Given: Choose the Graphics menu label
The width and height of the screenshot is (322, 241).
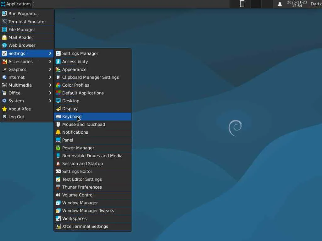Looking at the screenshot, I should pos(18,69).
